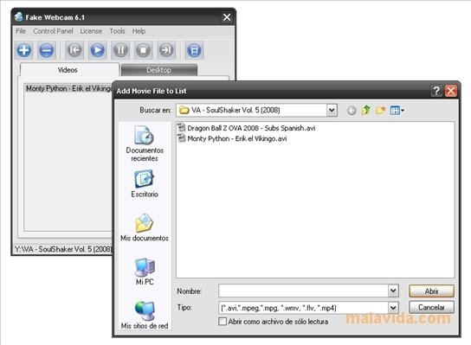Close the Fake Webcam 6.1 window
Image resolution: width=471 pixels, height=345 pixels.
click(227, 17)
